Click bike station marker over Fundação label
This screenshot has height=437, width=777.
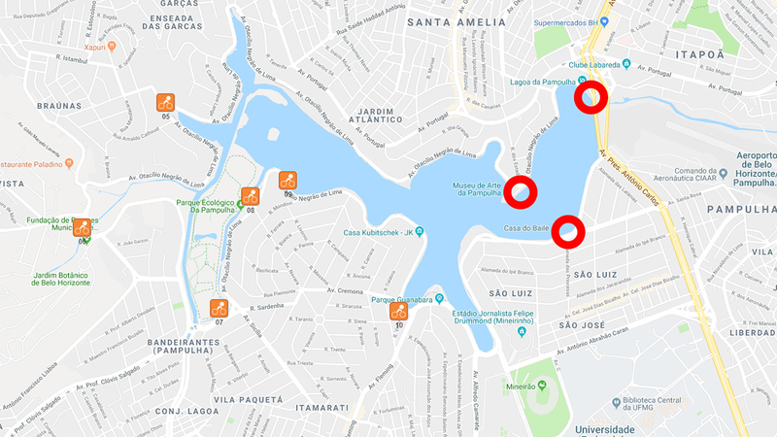click(x=83, y=228)
